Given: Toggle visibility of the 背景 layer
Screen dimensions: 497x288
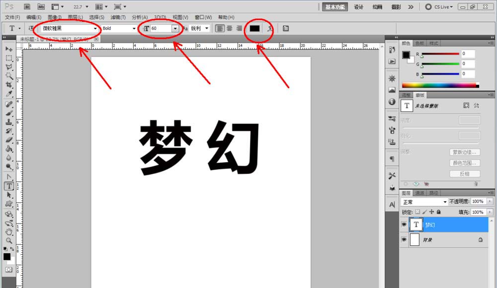Looking at the screenshot, I should pos(404,240).
